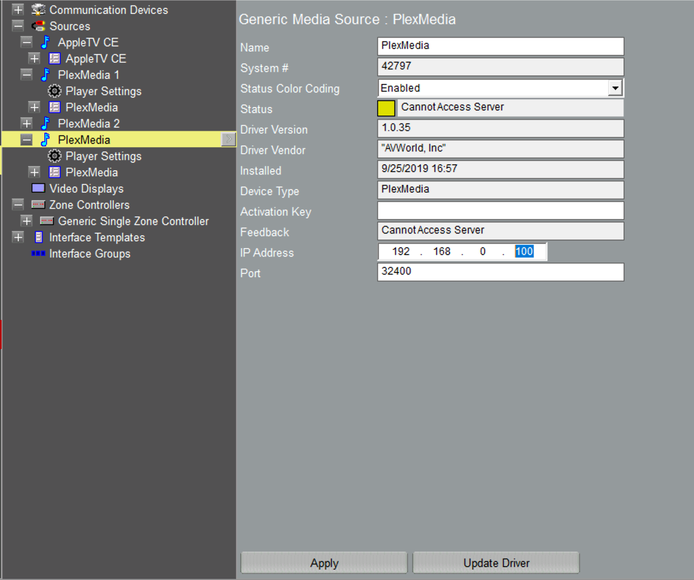694x580 pixels.
Task: Click the Driver Vendor value AVWorld, Inc
Action: point(501,149)
